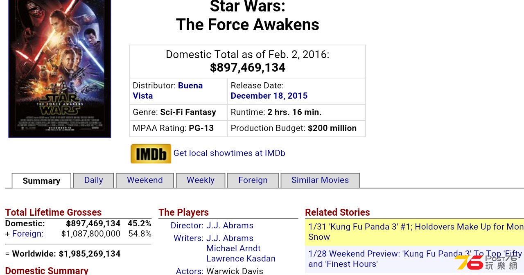The height and width of the screenshot is (275, 524).
Task: Open the director's J.J. Abrams link
Action: [x=230, y=225]
